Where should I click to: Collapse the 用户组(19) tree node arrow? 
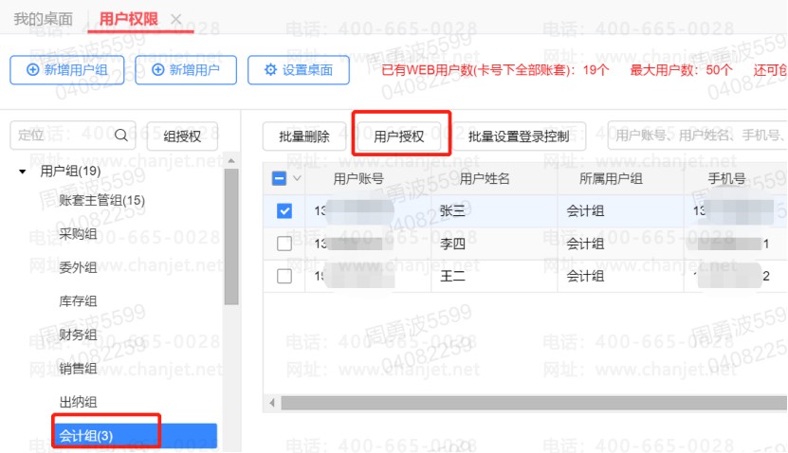click(22, 172)
